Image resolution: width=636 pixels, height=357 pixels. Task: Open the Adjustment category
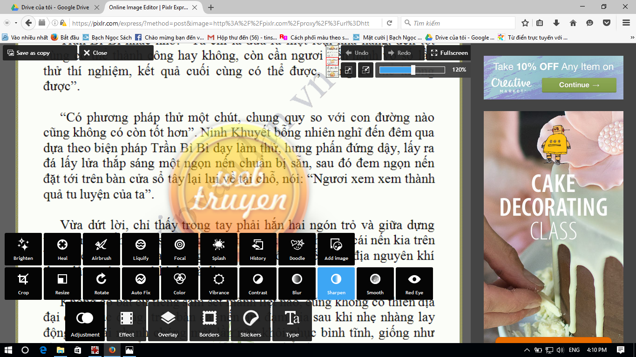tap(85, 322)
